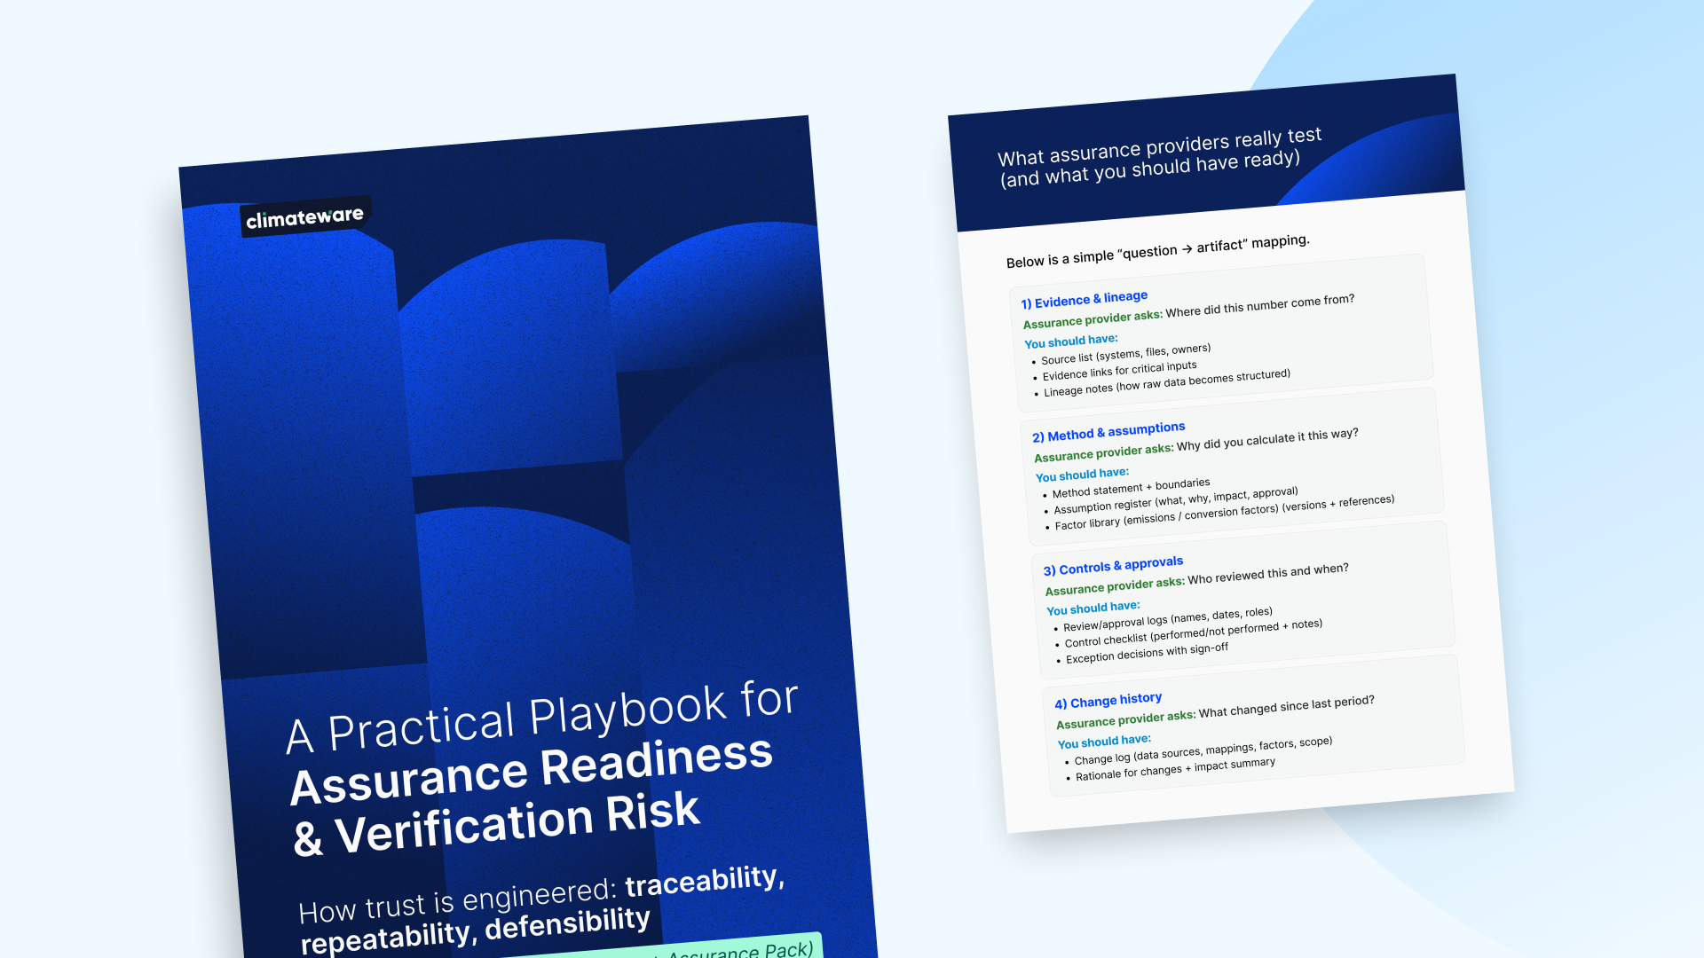The width and height of the screenshot is (1704, 958).
Task: Click 'You should have:' under Change history
Action: tap(1104, 741)
